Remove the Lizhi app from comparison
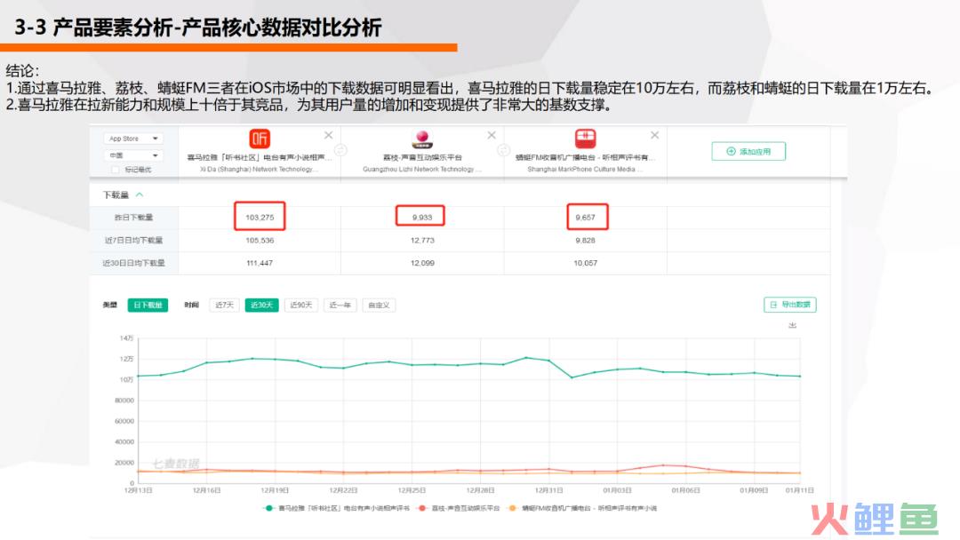The image size is (960, 540). tap(491, 135)
